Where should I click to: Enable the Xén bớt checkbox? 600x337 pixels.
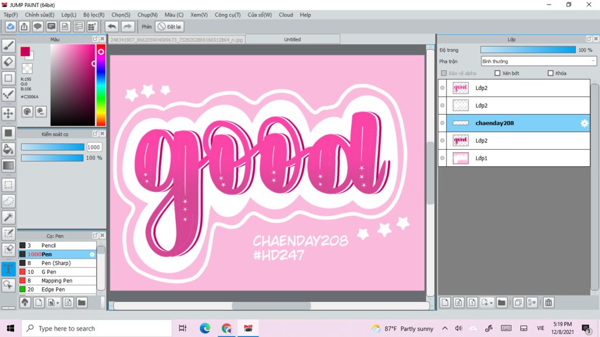(x=497, y=73)
